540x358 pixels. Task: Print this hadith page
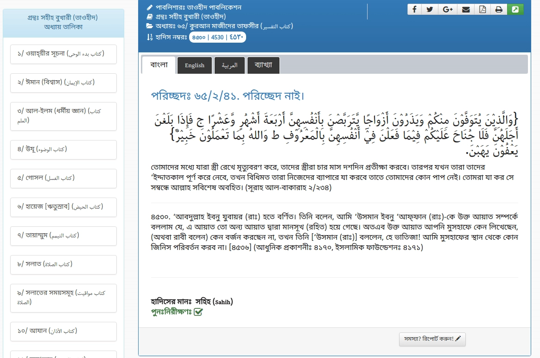(x=499, y=9)
